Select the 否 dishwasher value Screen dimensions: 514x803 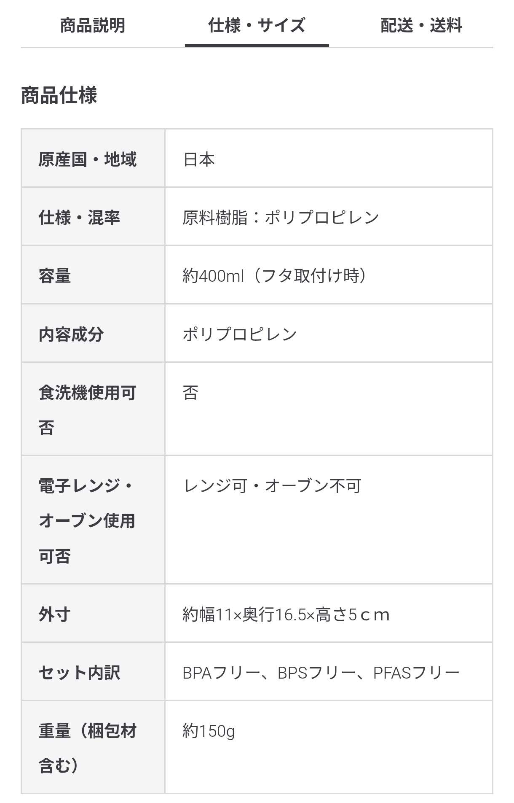190,393
